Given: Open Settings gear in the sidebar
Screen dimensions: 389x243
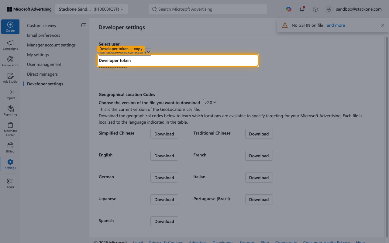Looking at the screenshot, I should click(10, 164).
